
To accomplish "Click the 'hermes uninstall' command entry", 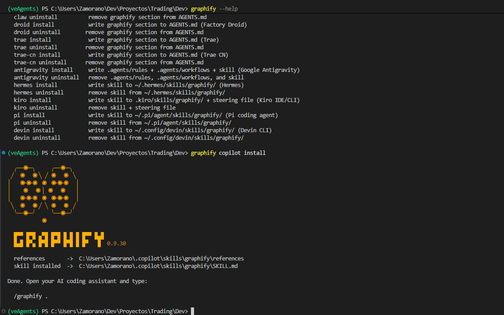I will (39, 92).
